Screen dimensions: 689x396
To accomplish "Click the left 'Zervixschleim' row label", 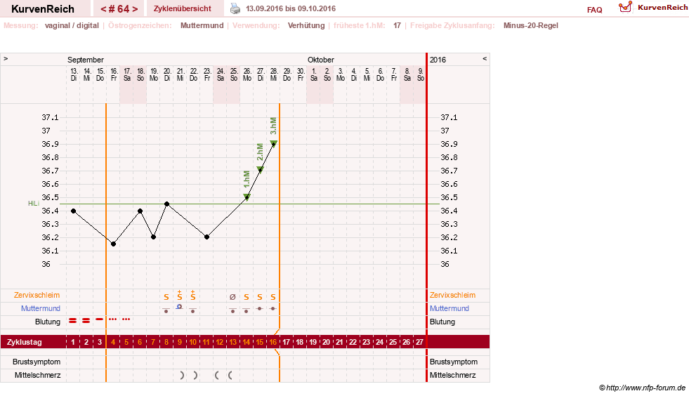I will pos(37,296).
